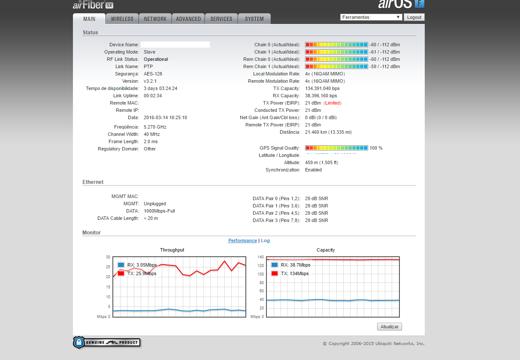Expand the Ferramentas dropdown

point(371,17)
